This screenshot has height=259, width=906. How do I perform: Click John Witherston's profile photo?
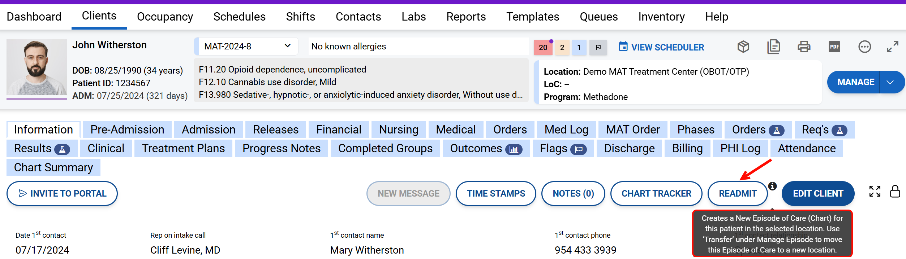click(37, 67)
